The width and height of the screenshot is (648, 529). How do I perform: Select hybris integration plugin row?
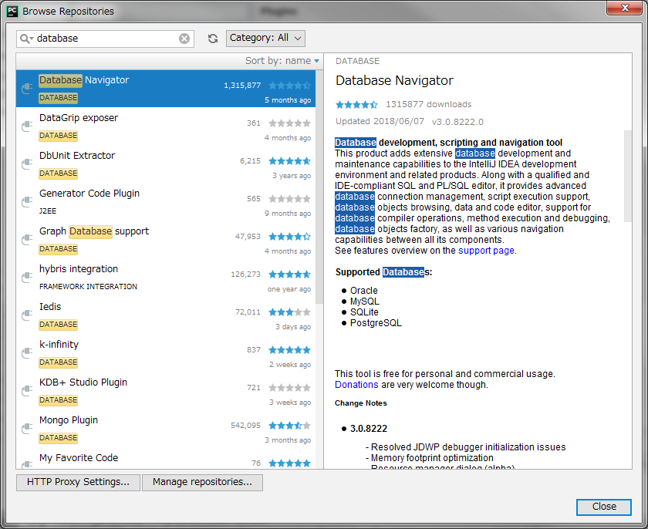point(166,277)
